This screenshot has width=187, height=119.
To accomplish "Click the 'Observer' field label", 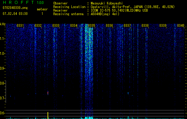I will [60, 3].
